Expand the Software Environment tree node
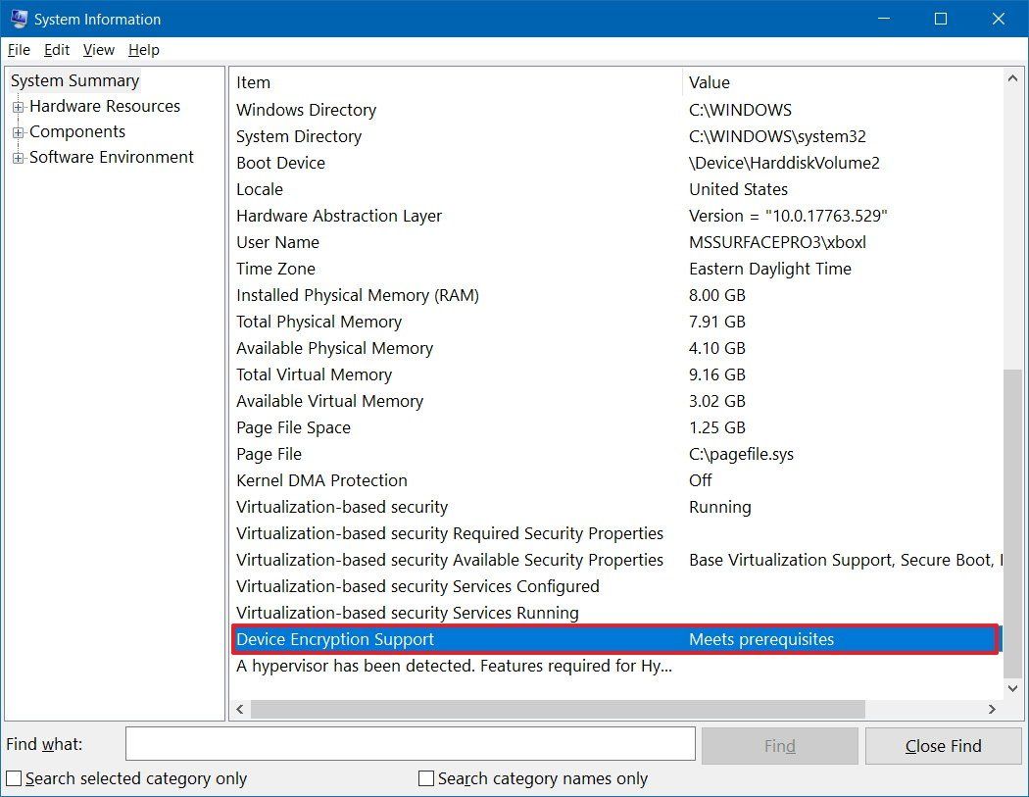 20,157
